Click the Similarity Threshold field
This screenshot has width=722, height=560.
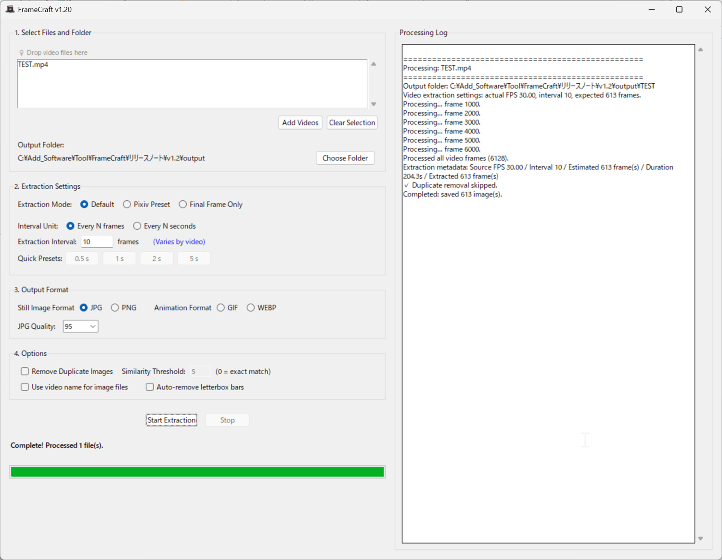200,371
